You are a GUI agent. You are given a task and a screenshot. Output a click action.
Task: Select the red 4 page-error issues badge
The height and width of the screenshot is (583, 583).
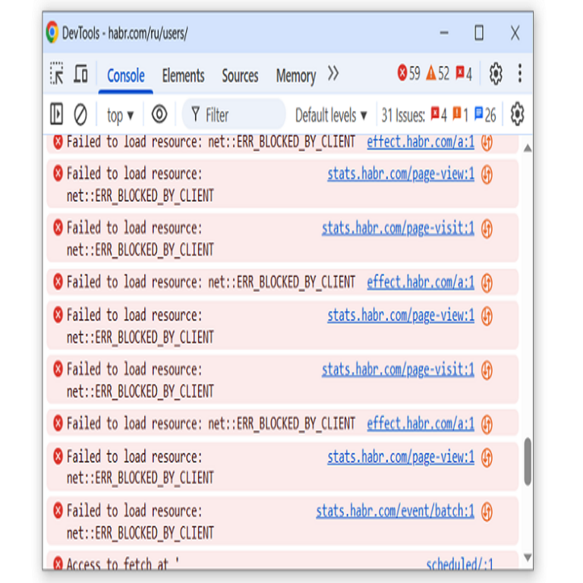coord(439,115)
